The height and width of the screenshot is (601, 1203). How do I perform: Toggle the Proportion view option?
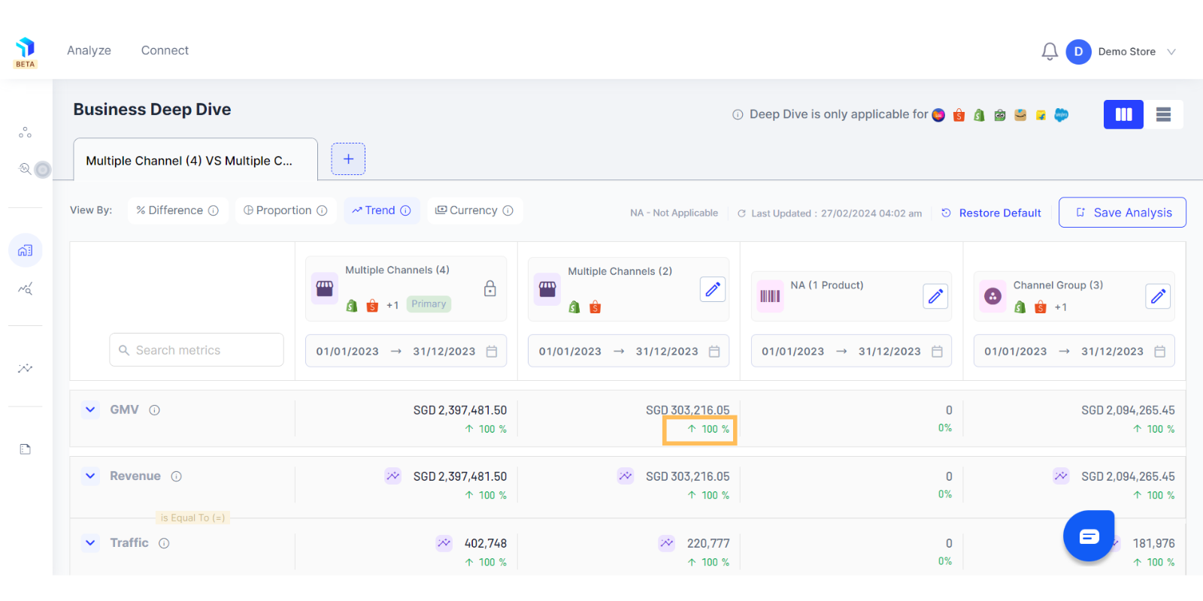(285, 210)
